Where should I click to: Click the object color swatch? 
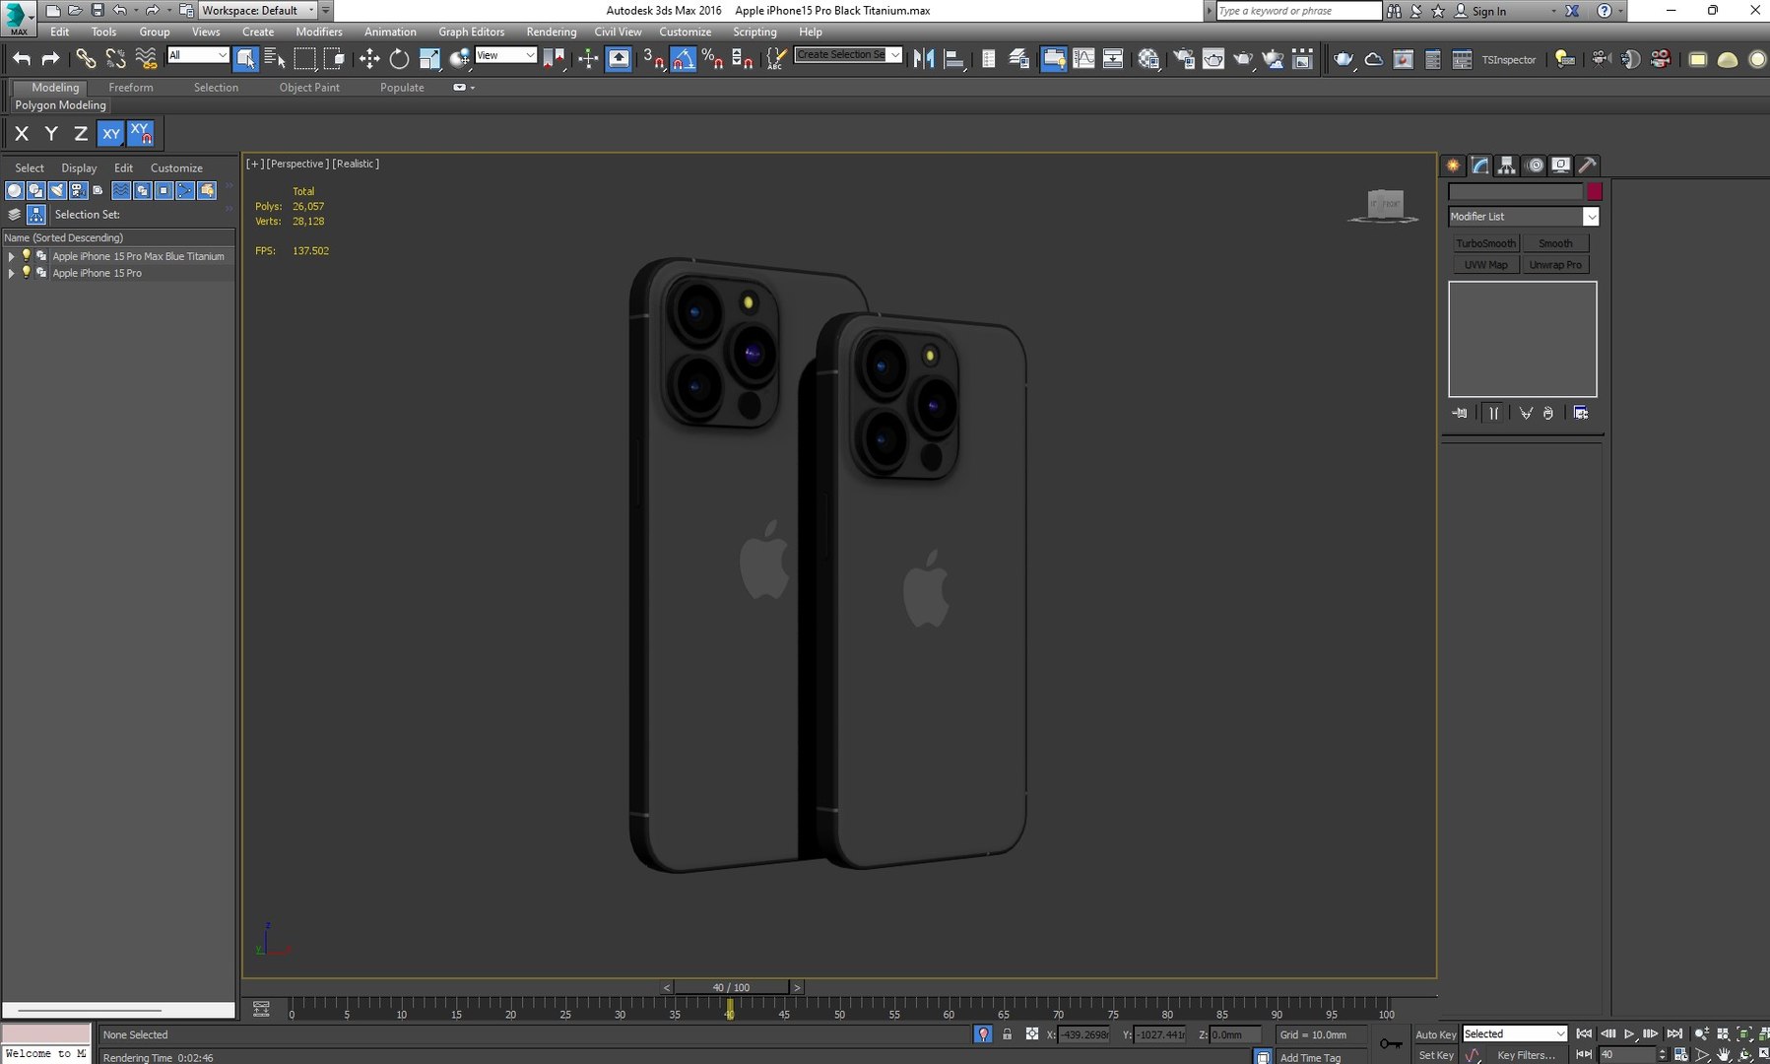[1594, 192]
